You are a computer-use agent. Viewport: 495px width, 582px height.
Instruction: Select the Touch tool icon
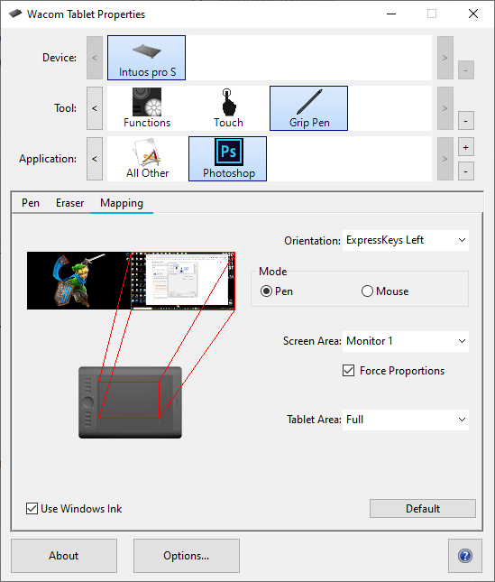point(228,108)
